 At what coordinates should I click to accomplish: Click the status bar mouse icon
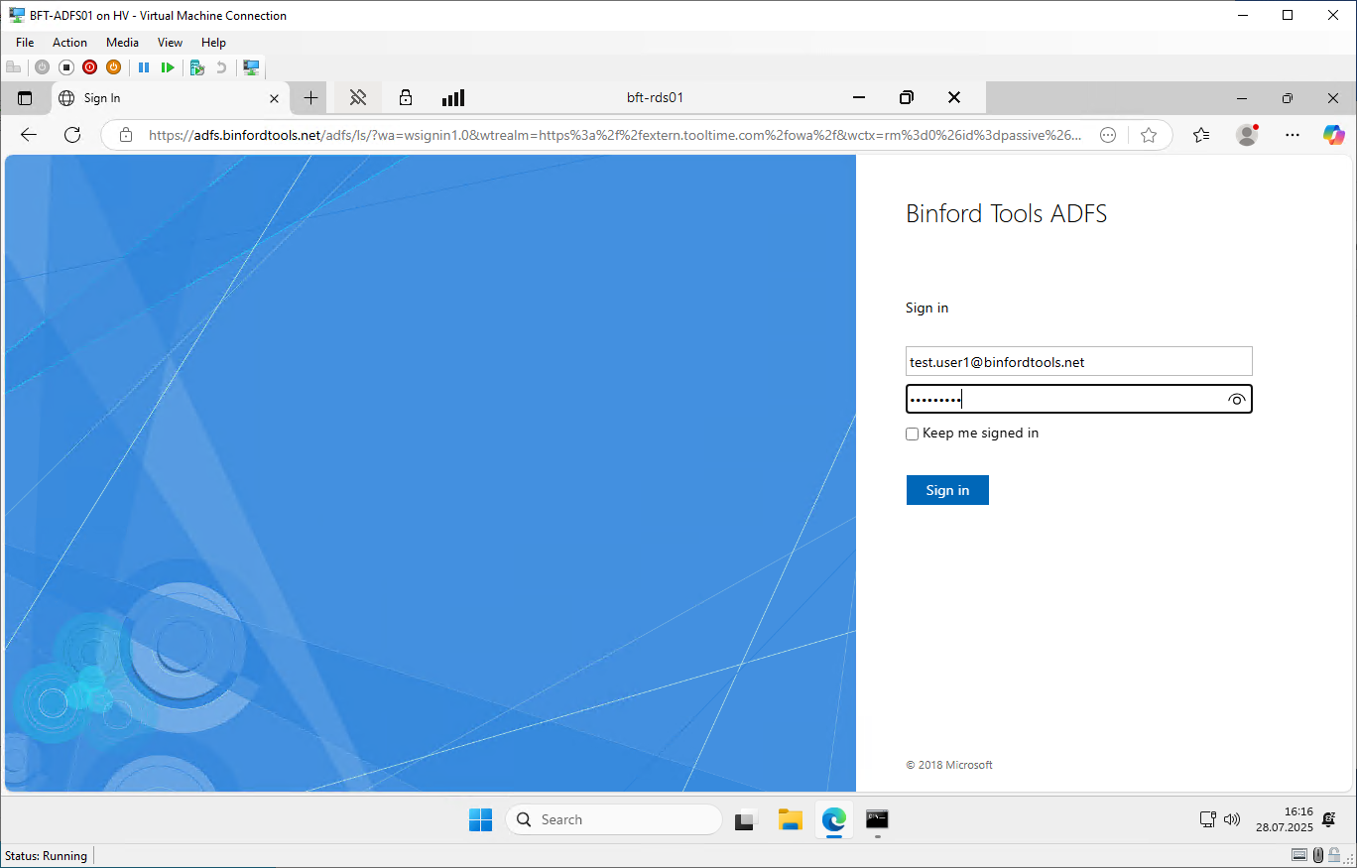tap(1318, 855)
